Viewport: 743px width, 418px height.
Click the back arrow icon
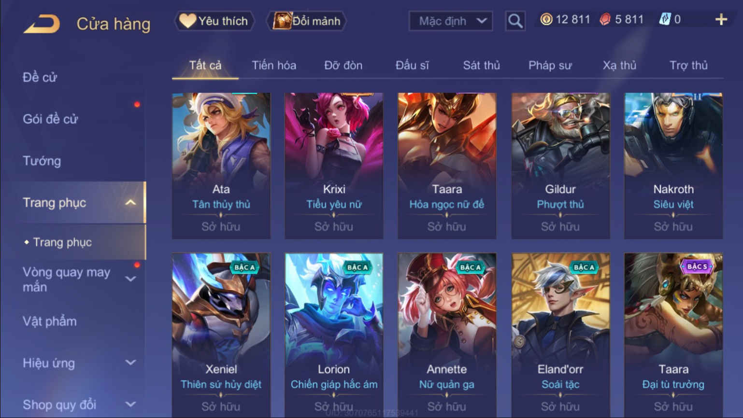coord(42,23)
